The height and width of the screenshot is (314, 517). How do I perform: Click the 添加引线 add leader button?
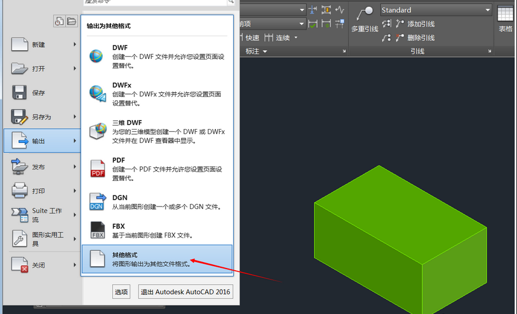(415, 24)
